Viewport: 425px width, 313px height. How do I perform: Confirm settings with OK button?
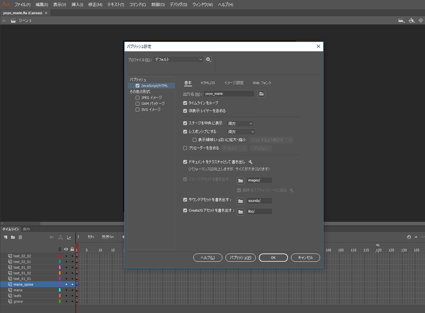tap(273, 258)
